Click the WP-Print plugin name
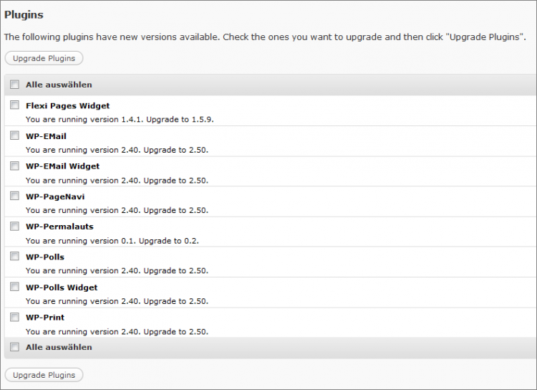This screenshot has width=537, height=390. point(45,318)
